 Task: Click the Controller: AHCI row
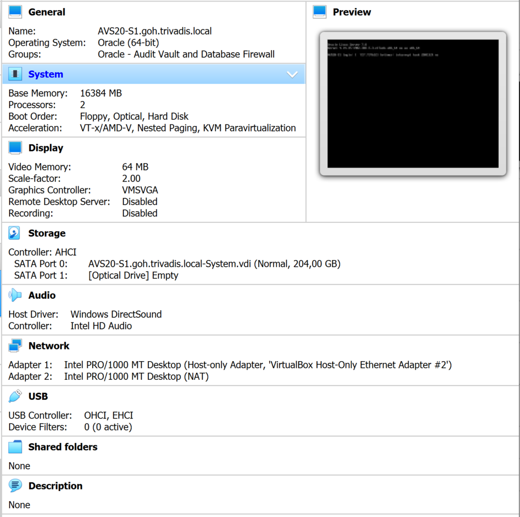point(43,252)
